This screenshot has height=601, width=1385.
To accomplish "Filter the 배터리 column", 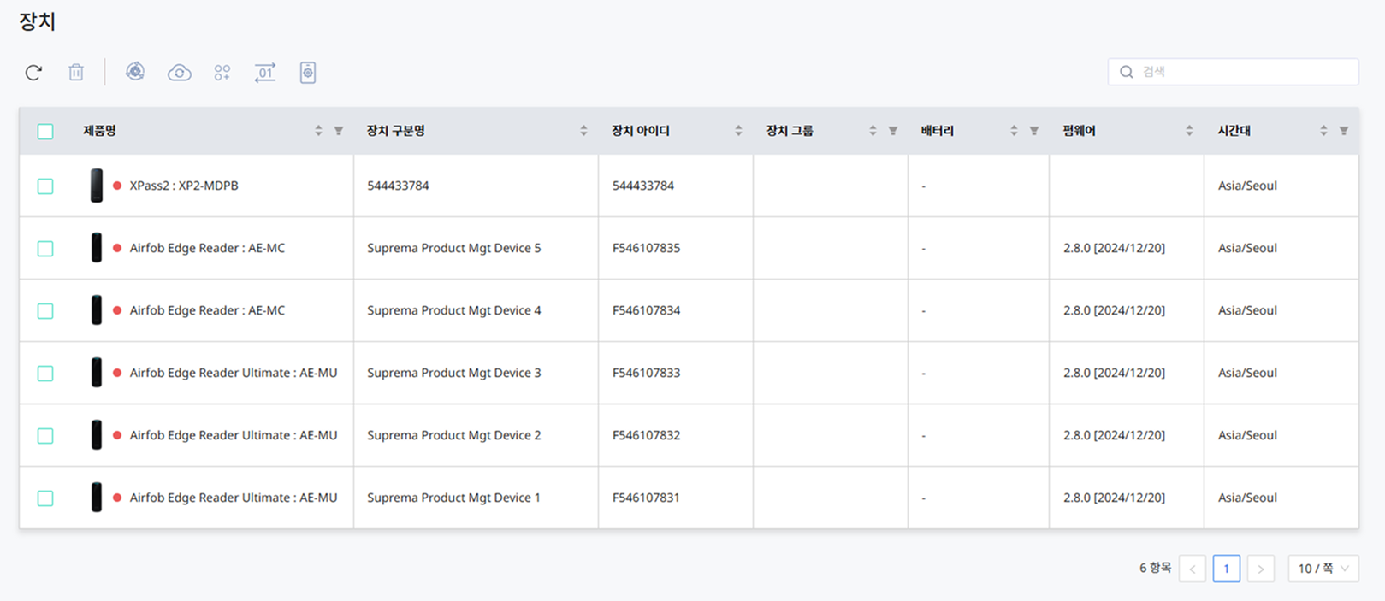I will (x=1034, y=131).
